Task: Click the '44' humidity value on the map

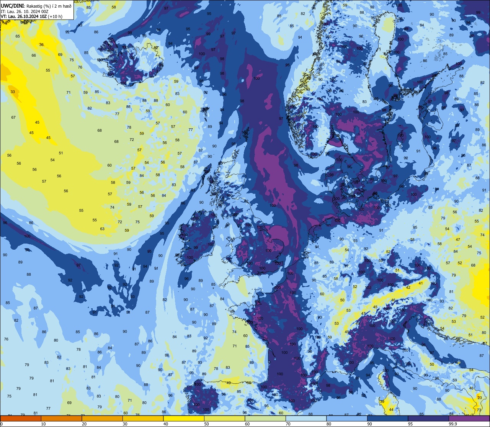Action: coord(391,410)
